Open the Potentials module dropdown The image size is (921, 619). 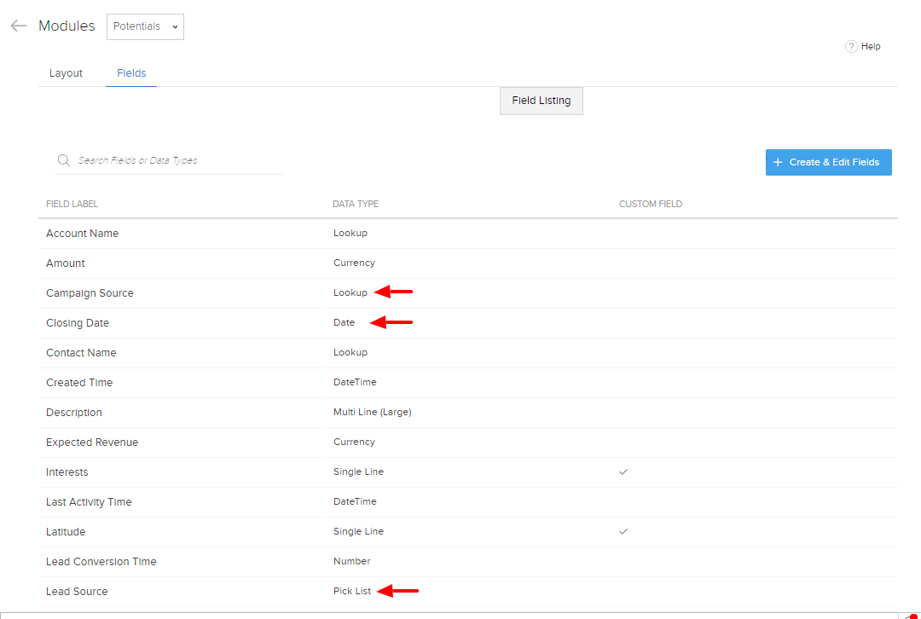pyautogui.click(x=145, y=26)
